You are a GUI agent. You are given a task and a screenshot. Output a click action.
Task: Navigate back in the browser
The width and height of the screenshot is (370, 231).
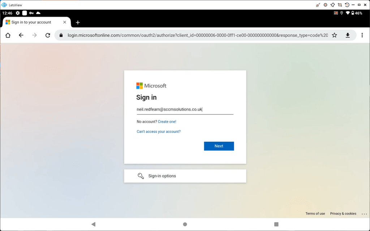(21, 35)
